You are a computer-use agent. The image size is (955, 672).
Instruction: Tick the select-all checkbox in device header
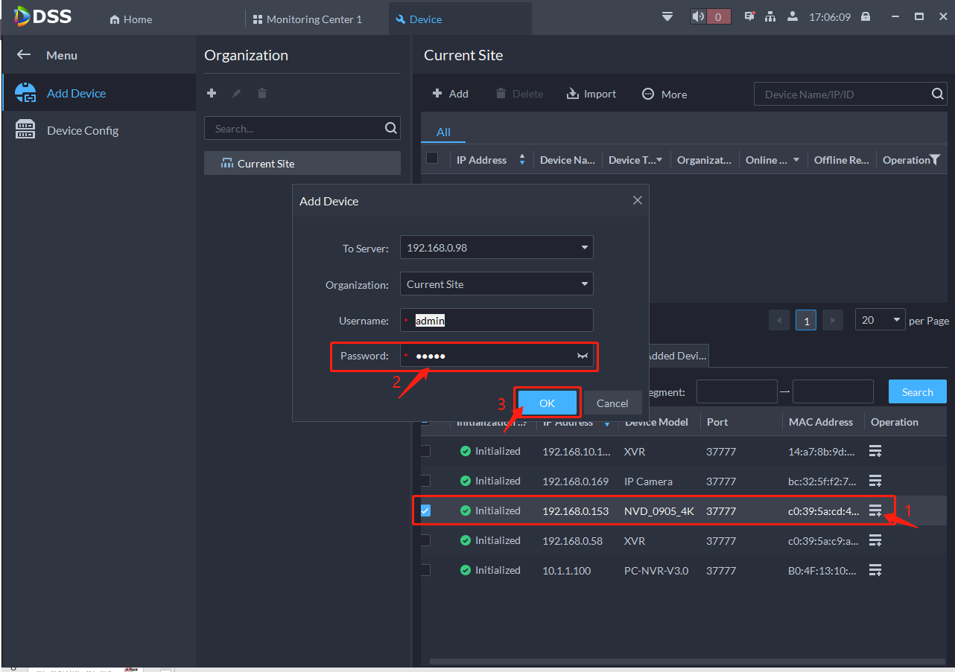pos(432,158)
